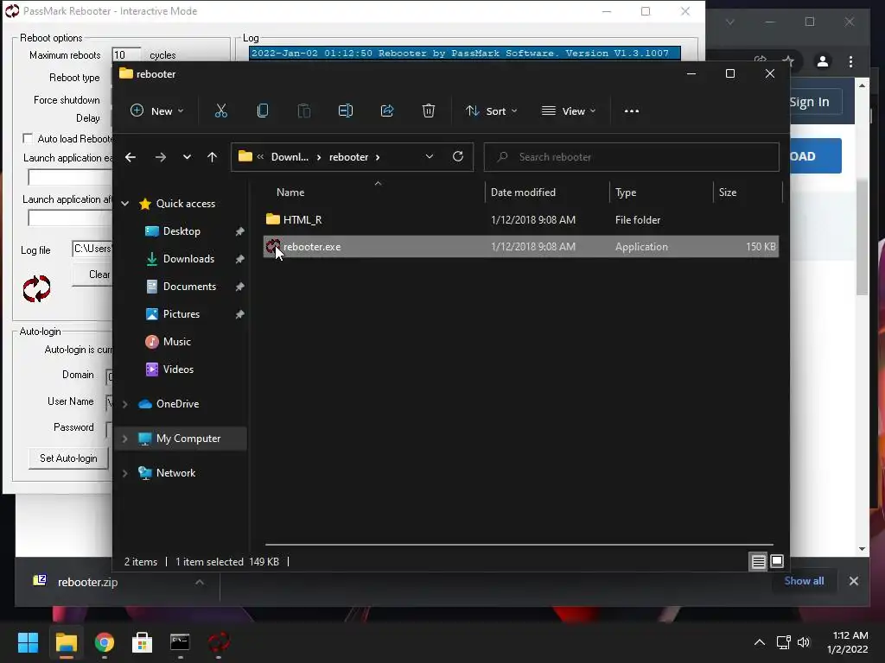885x663 pixels.
Task: Switch to details view icon in status bar
Action: point(759,561)
